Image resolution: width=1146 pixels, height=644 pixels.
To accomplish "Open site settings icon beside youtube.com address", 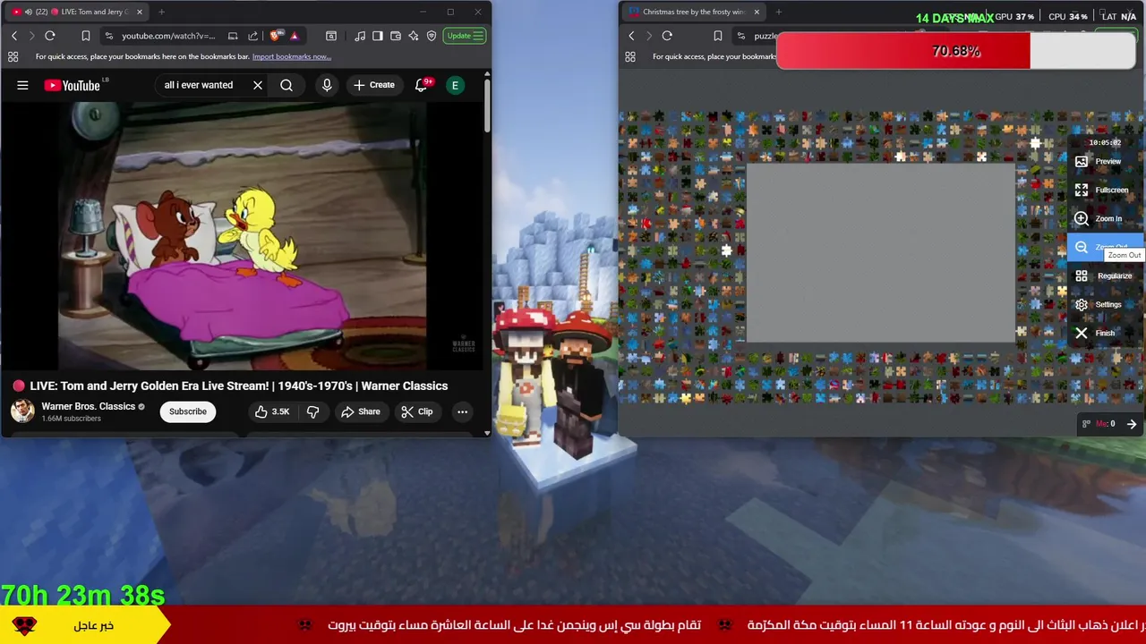I will (x=108, y=36).
